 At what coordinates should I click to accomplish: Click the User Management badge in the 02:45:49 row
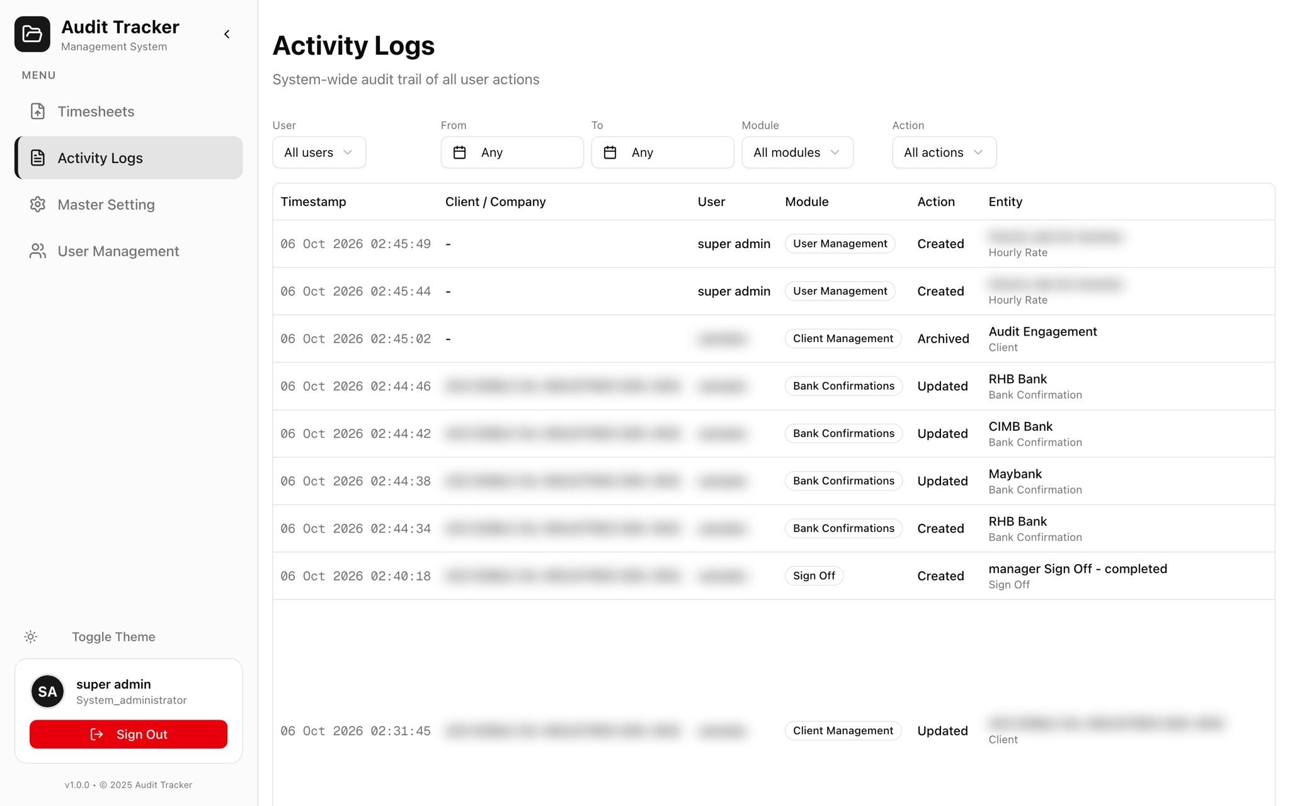point(840,244)
